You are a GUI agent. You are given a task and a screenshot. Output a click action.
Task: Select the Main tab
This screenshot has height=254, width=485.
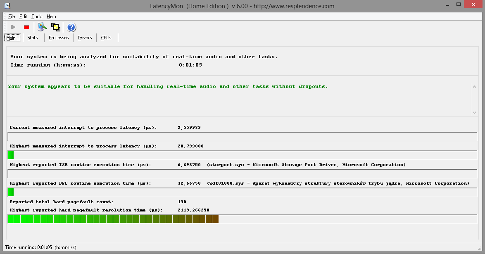tap(12, 38)
